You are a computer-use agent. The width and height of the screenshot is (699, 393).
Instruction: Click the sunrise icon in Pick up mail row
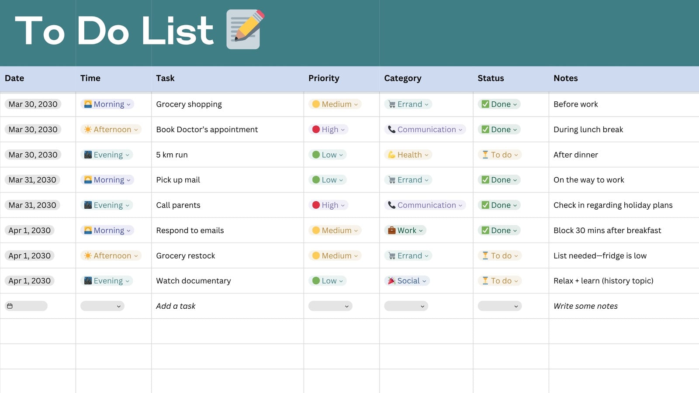coord(88,179)
